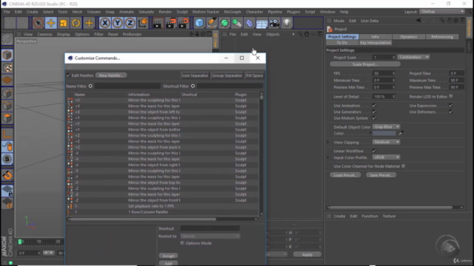Click Scale Project button
The height and width of the screenshot is (266, 474).
pyautogui.click(x=365, y=64)
